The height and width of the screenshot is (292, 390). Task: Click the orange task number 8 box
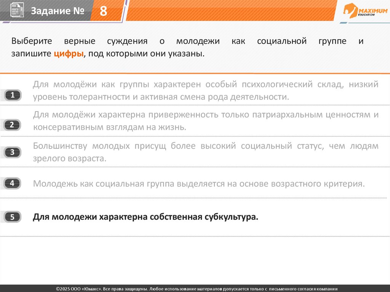pos(104,11)
